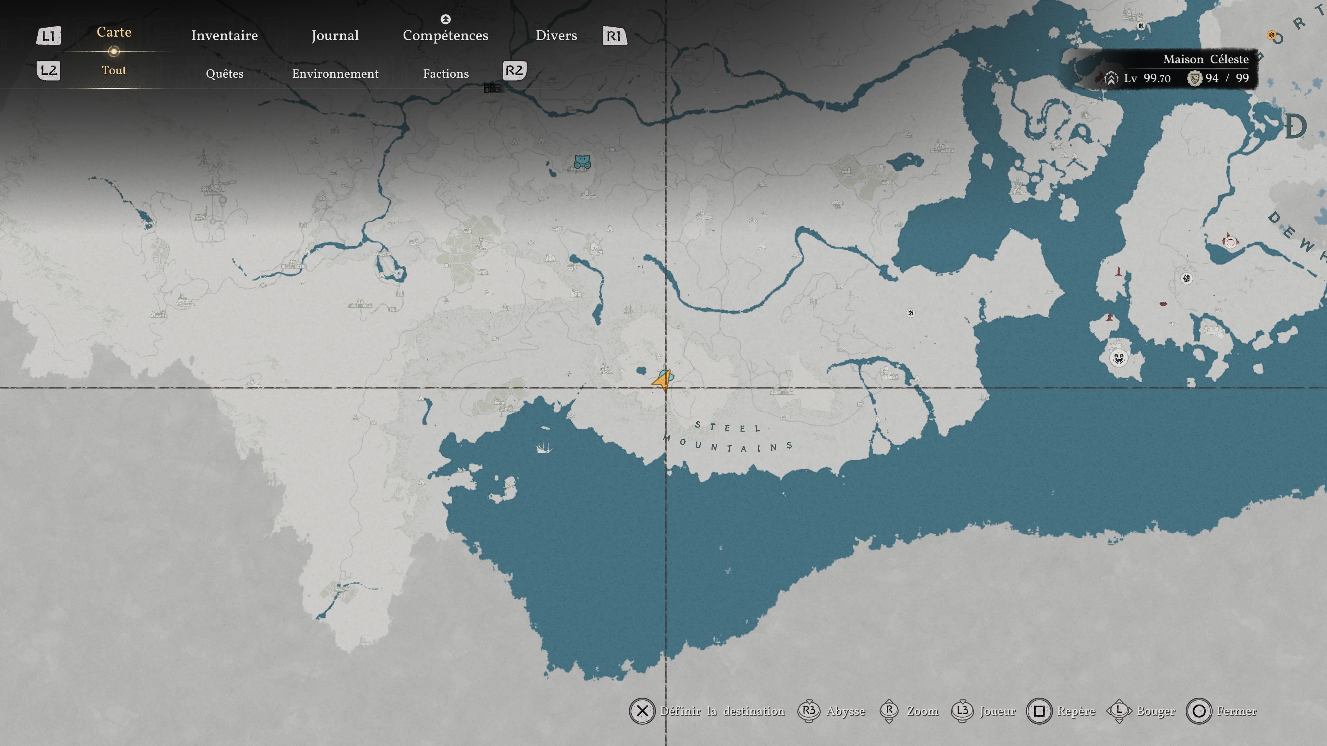The width and height of the screenshot is (1327, 746).
Task: Go to the Compétences tab
Action: point(445,36)
